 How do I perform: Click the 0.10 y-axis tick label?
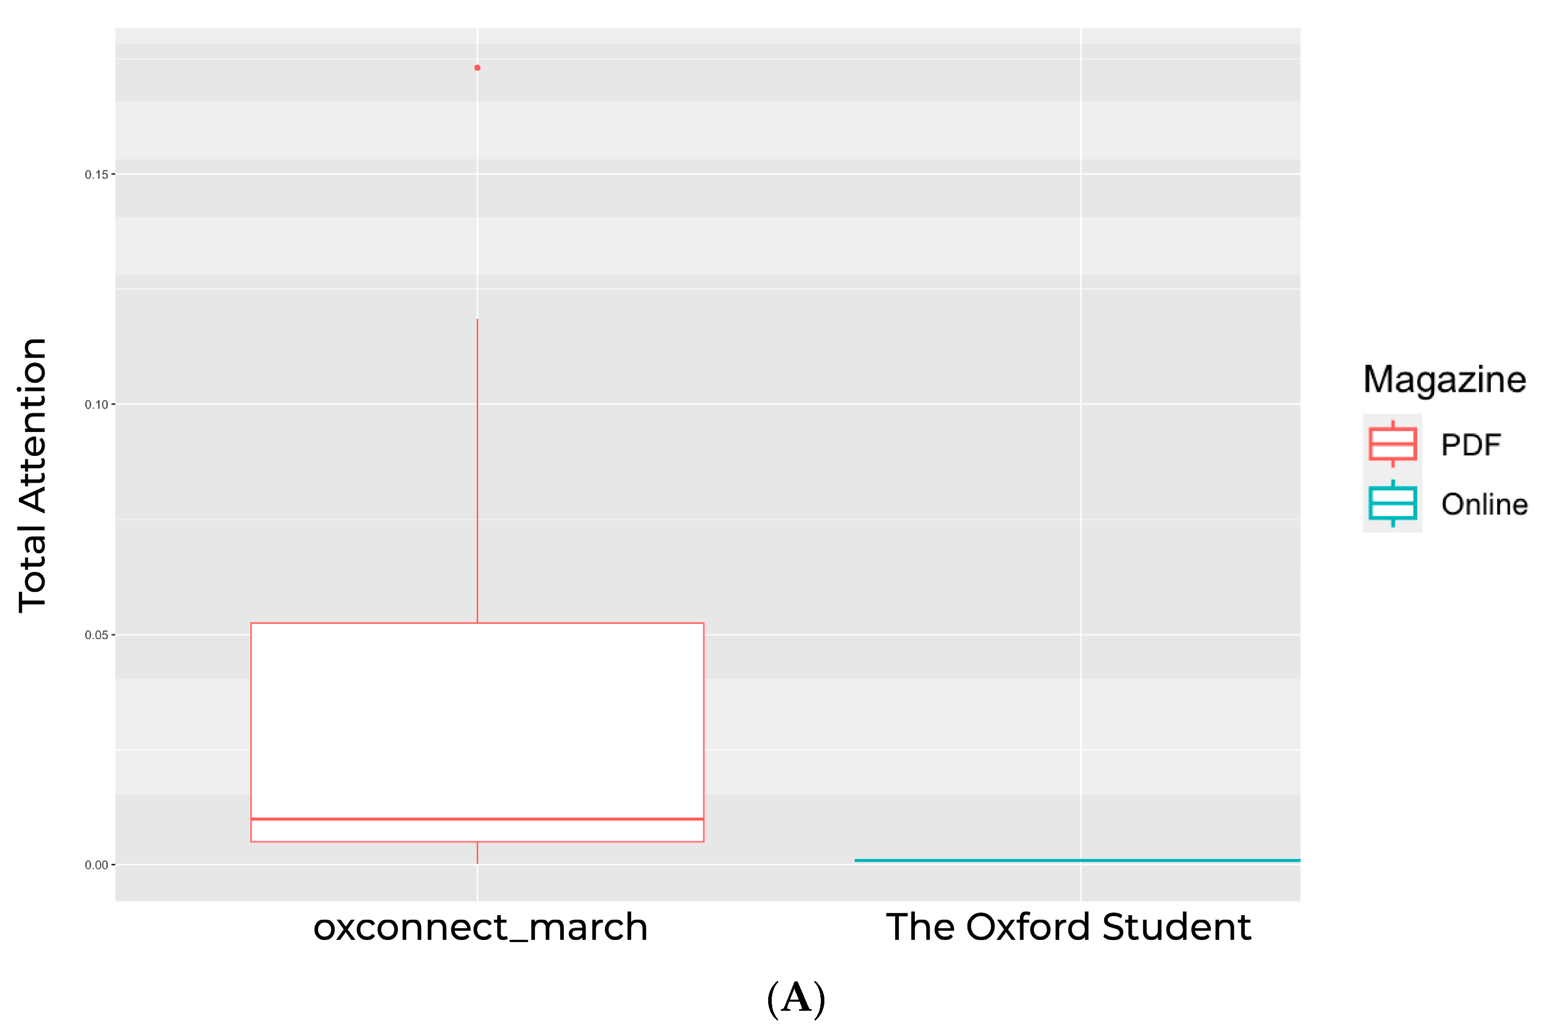click(x=96, y=405)
